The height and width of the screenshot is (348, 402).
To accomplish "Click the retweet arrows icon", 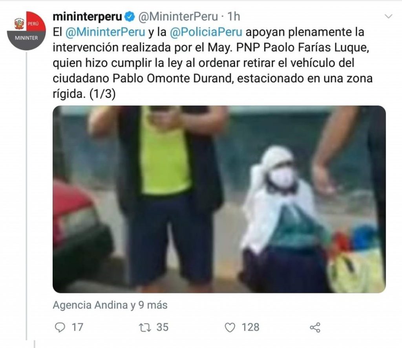I will [x=144, y=328].
